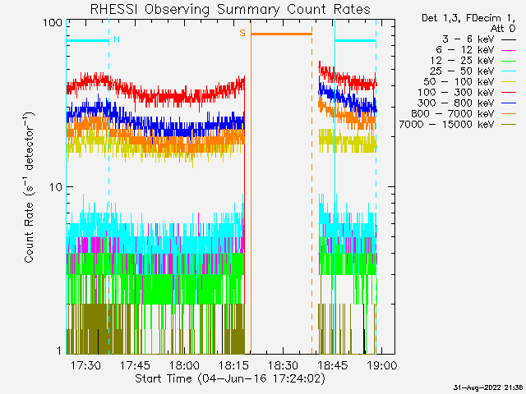This screenshot has width=526, height=394.
Task: Click the Count Rate y-axis title
Action: (30, 187)
